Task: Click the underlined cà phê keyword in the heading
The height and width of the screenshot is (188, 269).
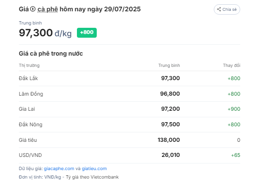Action: (x=48, y=9)
